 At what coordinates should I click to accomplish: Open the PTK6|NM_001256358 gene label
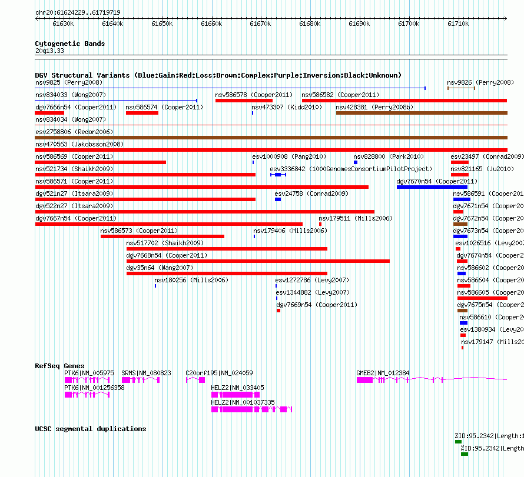(x=94, y=388)
